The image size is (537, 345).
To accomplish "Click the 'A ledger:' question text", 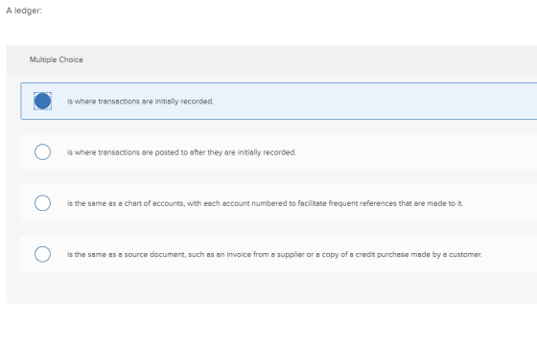I will [24, 11].
